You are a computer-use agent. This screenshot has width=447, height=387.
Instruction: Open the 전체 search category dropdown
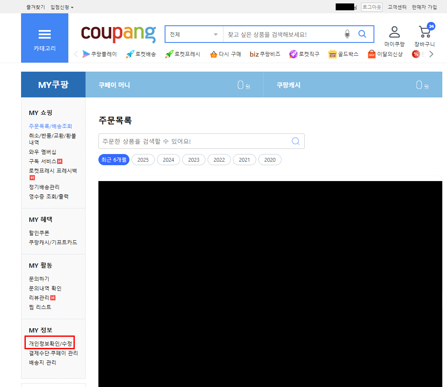click(x=193, y=34)
